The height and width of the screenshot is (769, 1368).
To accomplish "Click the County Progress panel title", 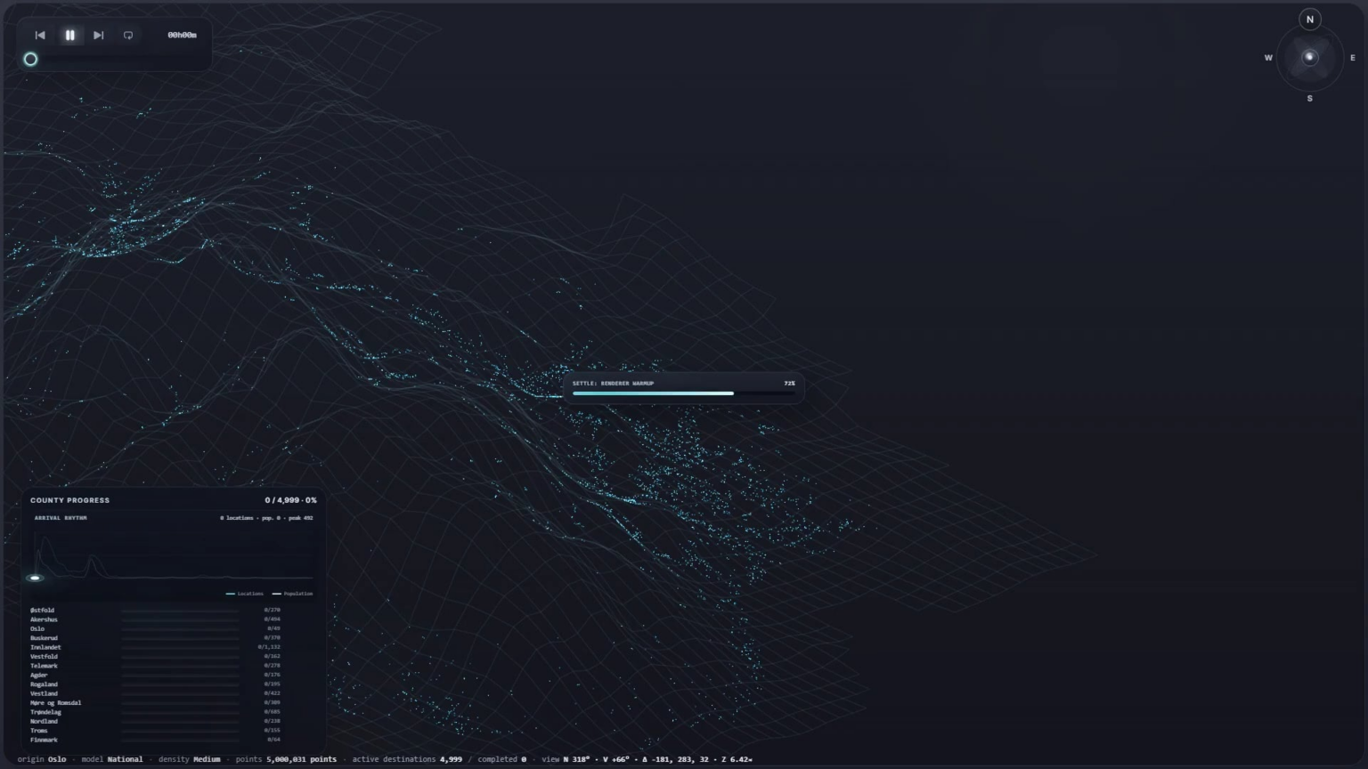I will pyautogui.click(x=70, y=500).
